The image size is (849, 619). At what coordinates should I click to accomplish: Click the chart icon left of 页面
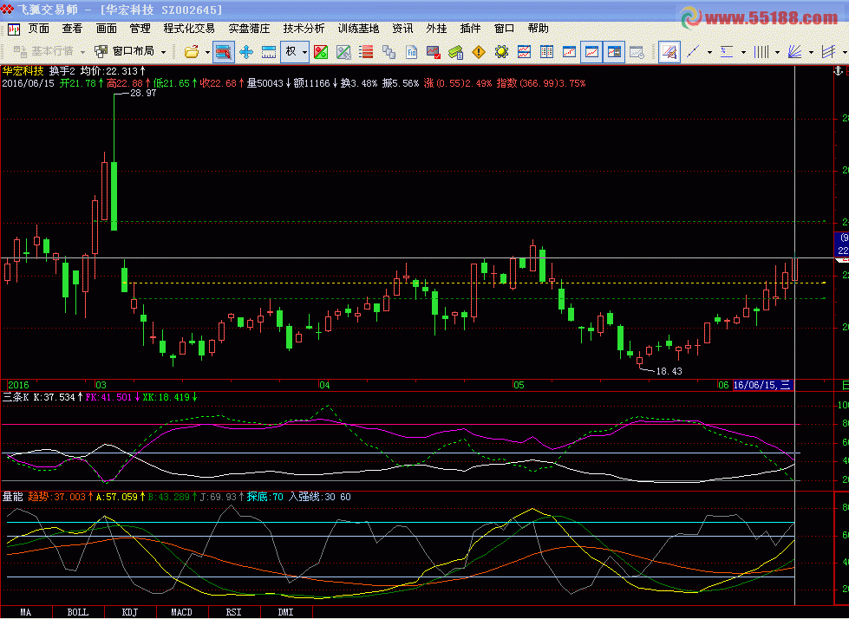tap(14, 29)
